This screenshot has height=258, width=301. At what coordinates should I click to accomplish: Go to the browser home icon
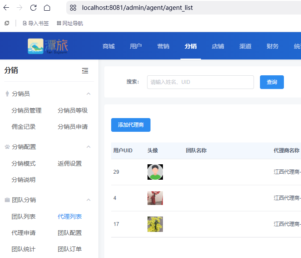pos(47,8)
